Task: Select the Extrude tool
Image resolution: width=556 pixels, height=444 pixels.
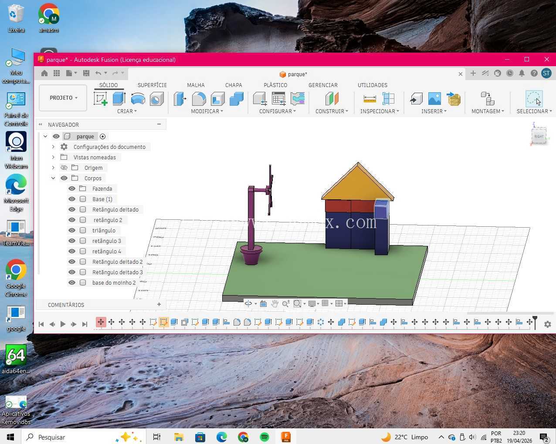Action: click(x=119, y=99)
